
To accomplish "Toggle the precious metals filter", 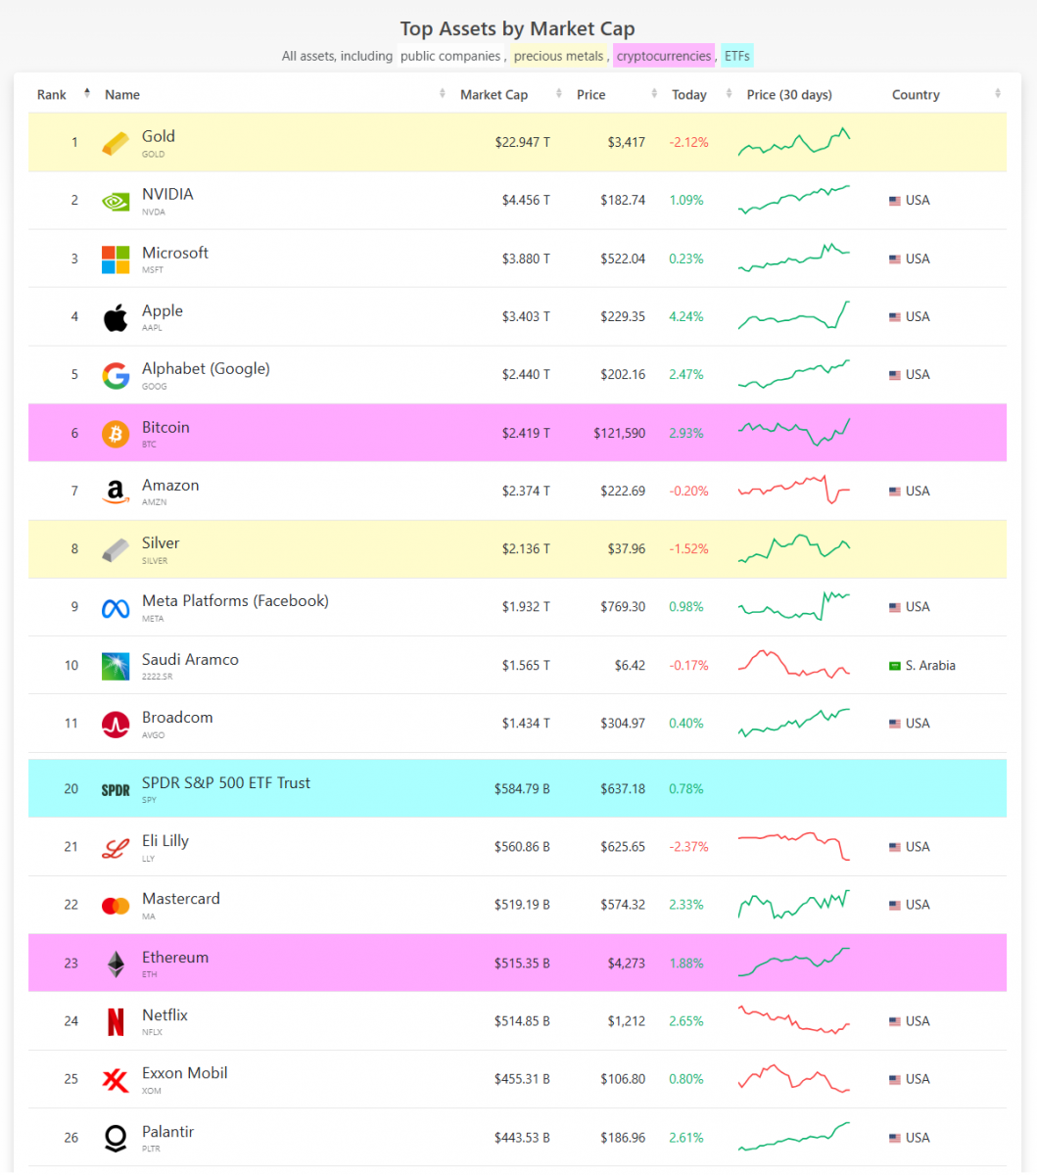I will click(x=558, y=56).
